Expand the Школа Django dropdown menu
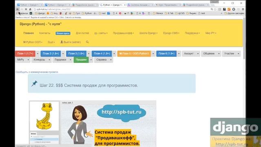The height and width of the screenshot is (147, 261). [x=148, y=33]
